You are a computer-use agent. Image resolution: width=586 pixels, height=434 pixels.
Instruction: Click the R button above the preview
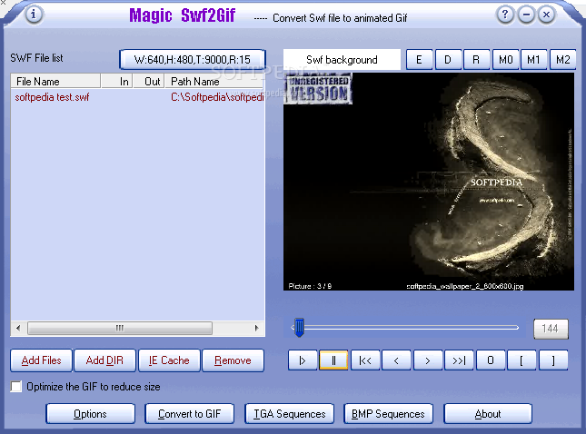click(476, 60)
